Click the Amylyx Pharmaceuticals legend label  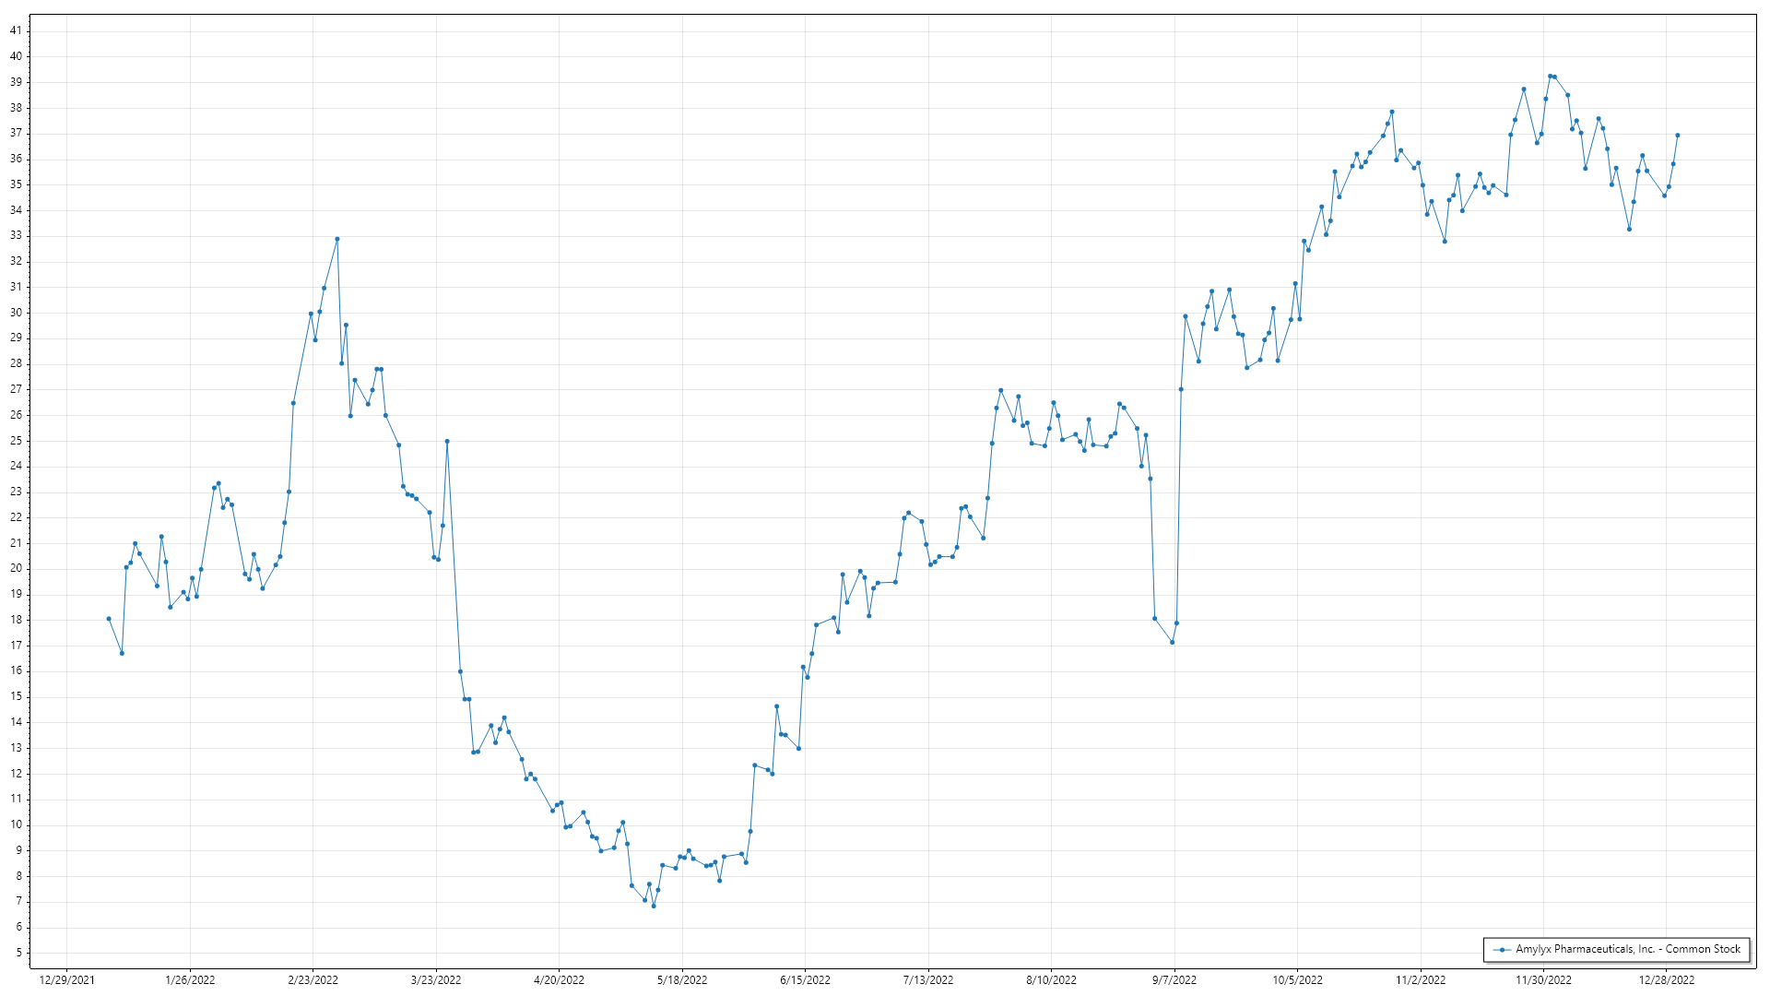tap(1628, 949)
